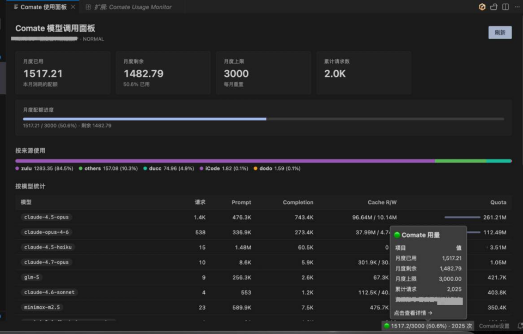This screenshot has width=523, height=334.
Task: Click the 月度配额进度 progress bar
Action: 264,119
